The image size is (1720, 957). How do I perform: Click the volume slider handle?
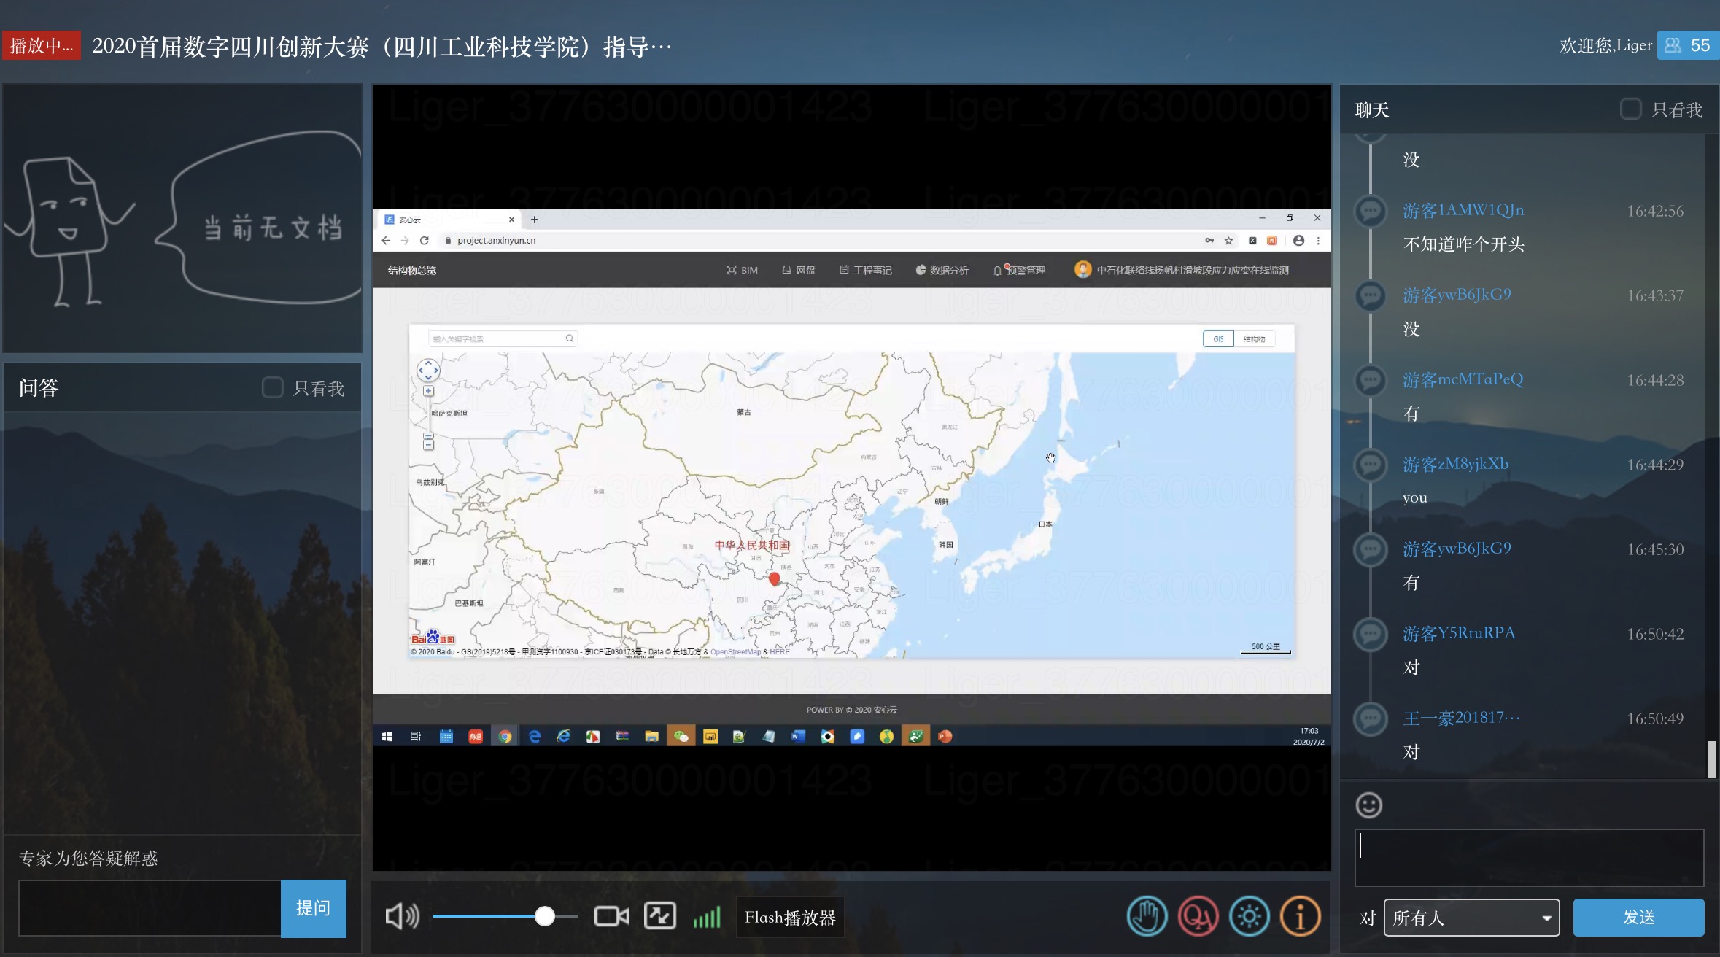[x=544, y=916]
